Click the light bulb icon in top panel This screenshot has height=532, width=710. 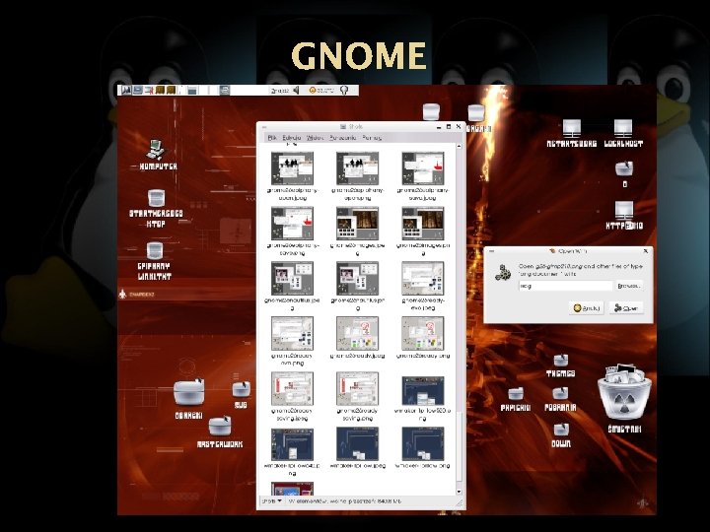click(x=344, y=90)
